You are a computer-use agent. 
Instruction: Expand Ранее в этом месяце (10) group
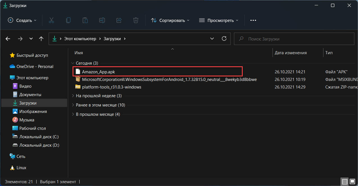(x=73, y=105)
